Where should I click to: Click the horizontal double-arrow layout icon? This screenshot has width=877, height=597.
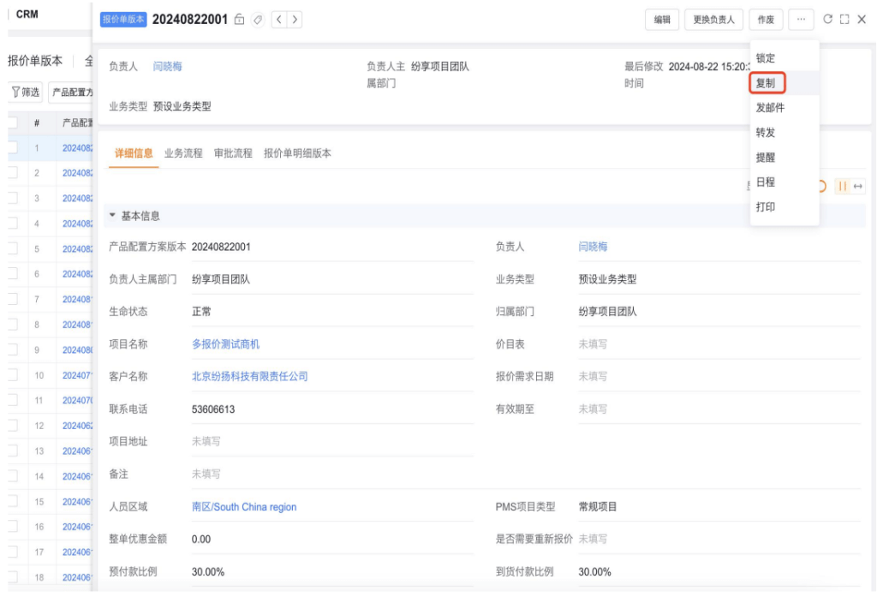point(857,186)
